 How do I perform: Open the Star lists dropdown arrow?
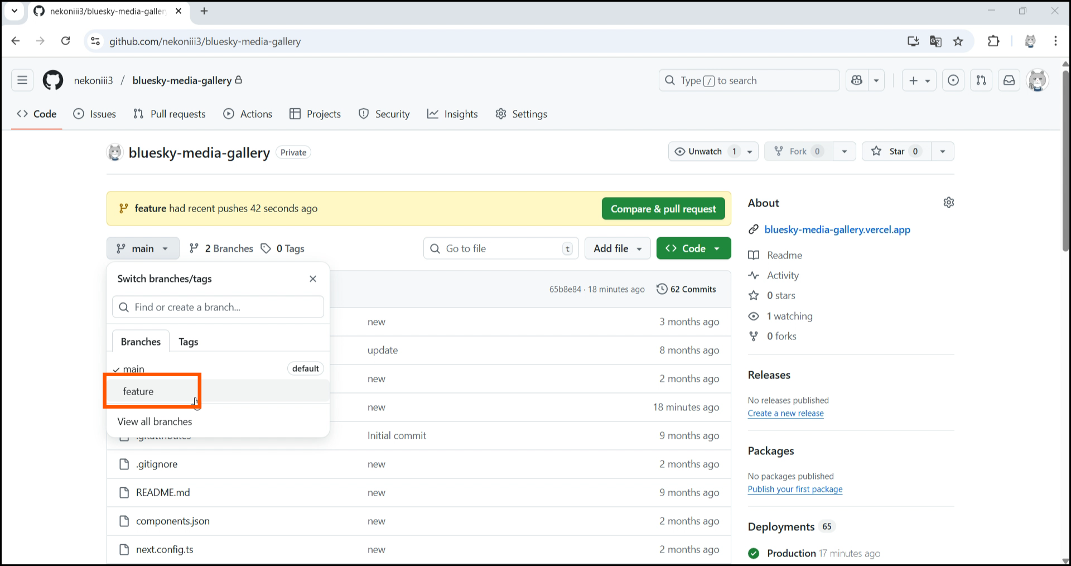[943, 151]
